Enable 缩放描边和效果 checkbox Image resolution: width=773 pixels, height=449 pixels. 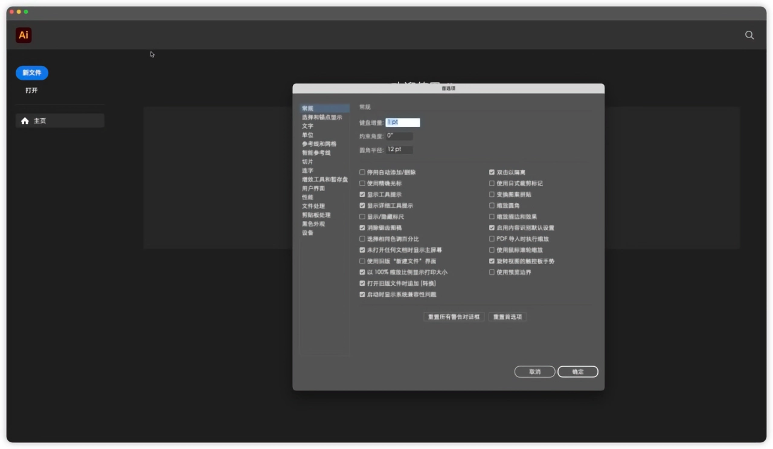[x=492, y=216]
